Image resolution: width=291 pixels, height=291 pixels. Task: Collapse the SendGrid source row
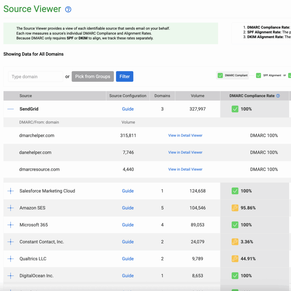11,109
